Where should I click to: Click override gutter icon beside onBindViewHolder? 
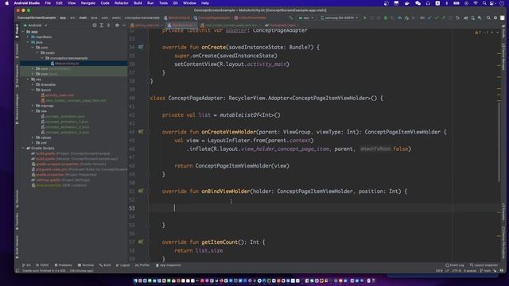coord(141,191)
